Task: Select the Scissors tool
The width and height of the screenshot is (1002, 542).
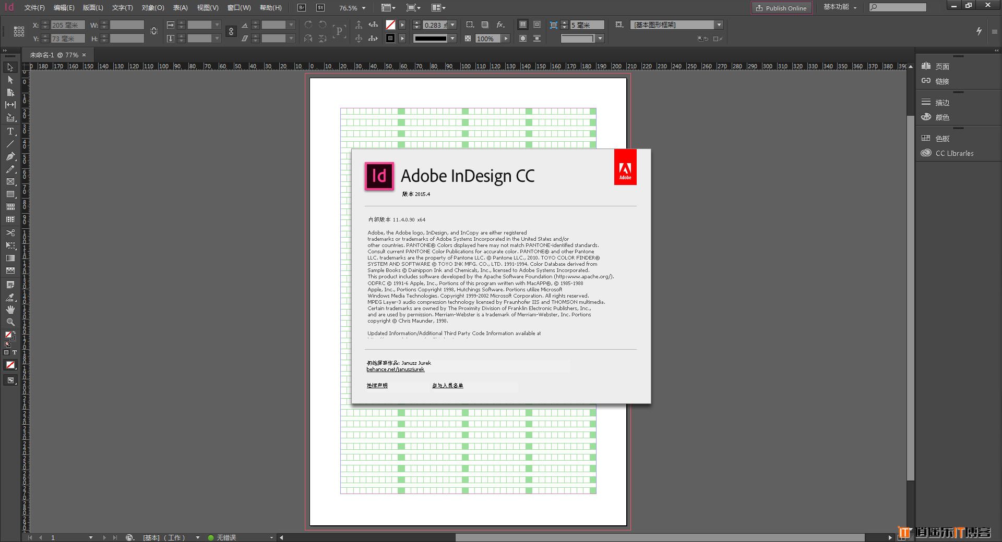Action: (x=10, y=232)
